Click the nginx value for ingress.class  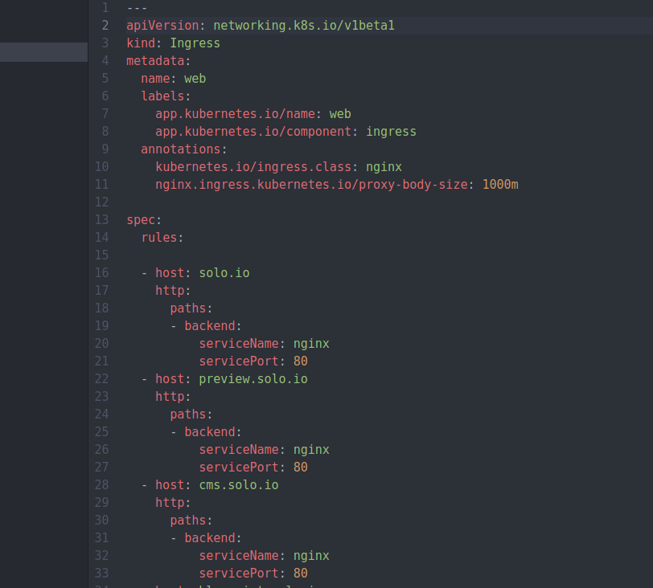[x=384, y=167]
